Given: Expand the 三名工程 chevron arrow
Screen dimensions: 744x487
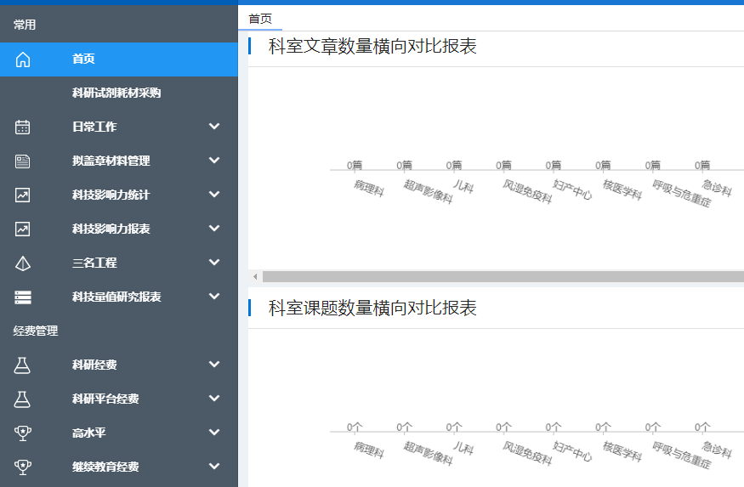Looking at the screenshot, I should pos(214,263).
